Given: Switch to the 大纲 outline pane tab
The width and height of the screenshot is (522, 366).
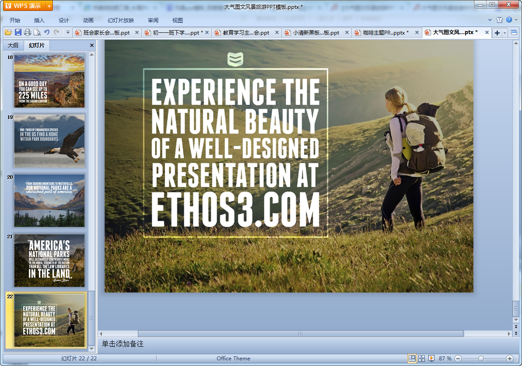Looking at the screenshot, I should pos(13,45).
